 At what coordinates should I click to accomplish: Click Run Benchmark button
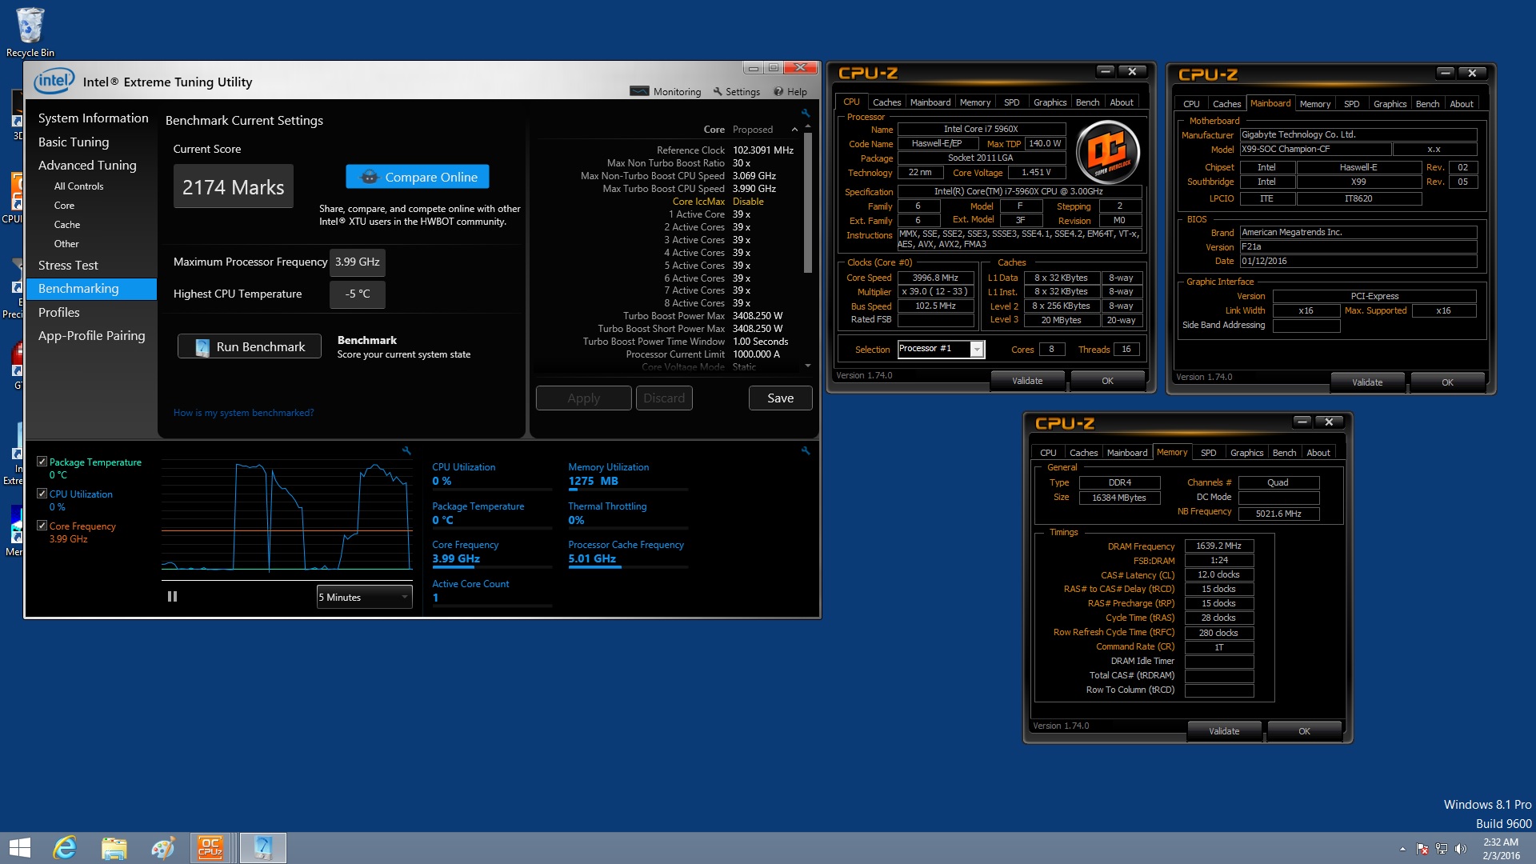point(249,346)
